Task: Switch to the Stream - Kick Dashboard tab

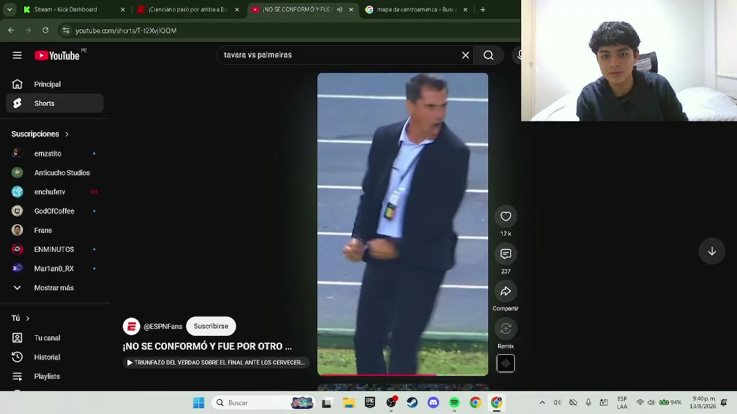Action: (73, 10)
